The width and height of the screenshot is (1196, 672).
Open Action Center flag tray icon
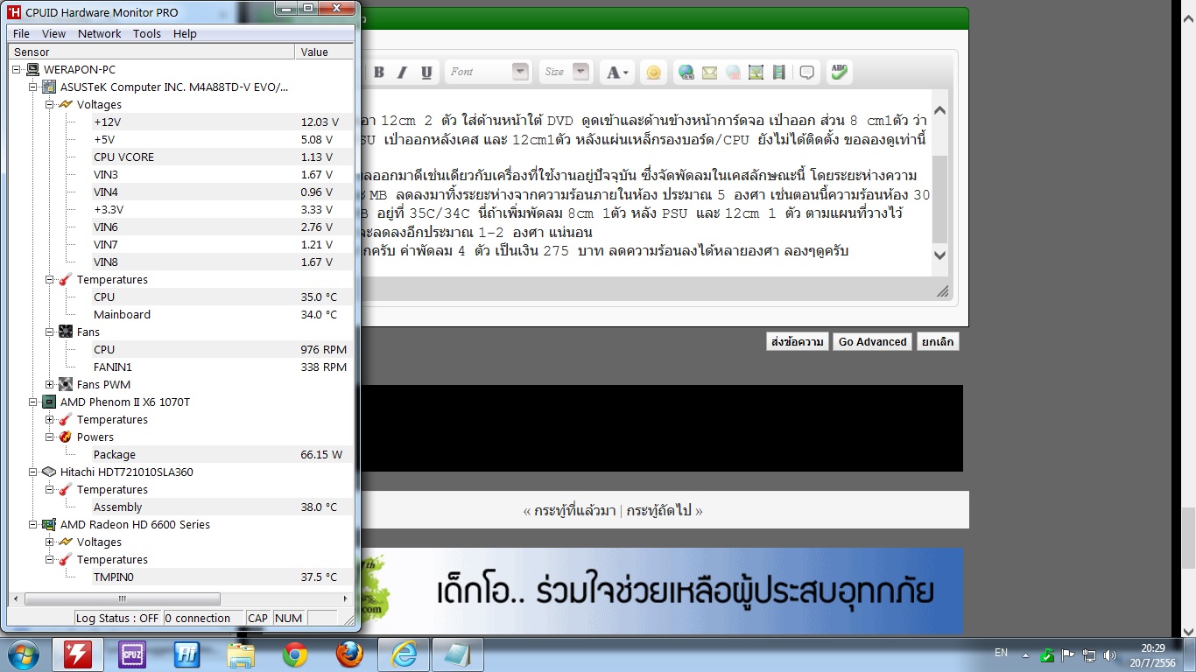tap(1068, 655)
